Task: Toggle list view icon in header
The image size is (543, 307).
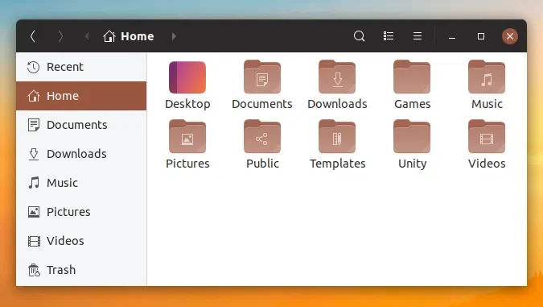Action: (389, 36)
